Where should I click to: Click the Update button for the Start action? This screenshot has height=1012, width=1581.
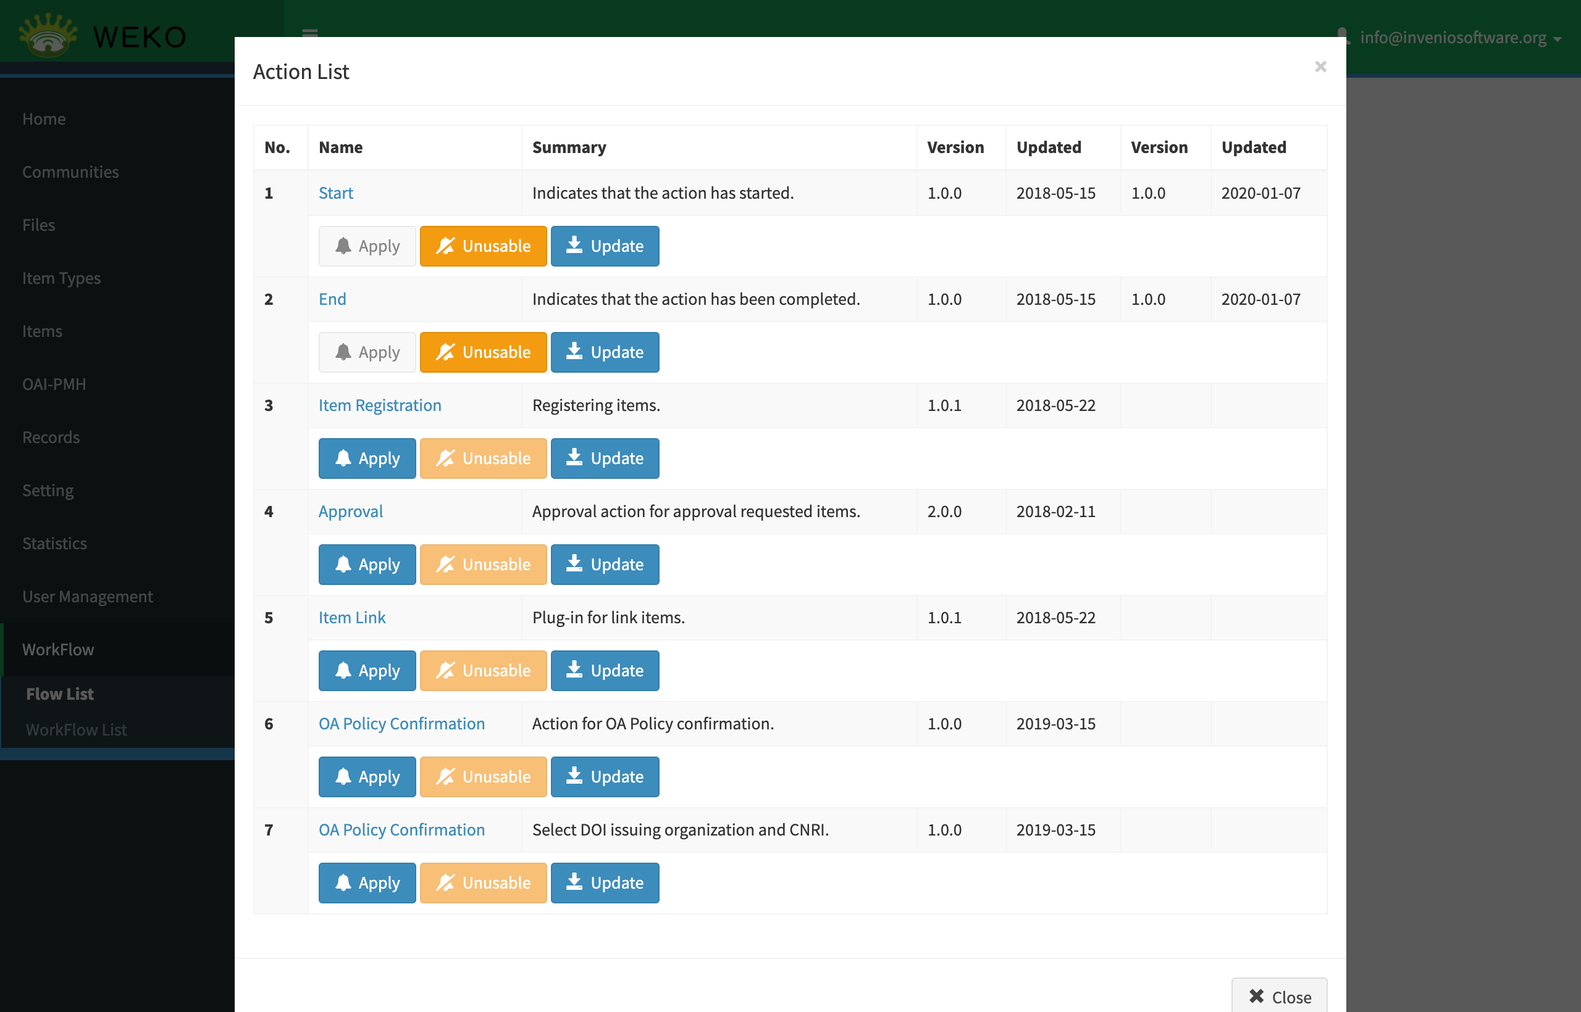coord(605,246)
